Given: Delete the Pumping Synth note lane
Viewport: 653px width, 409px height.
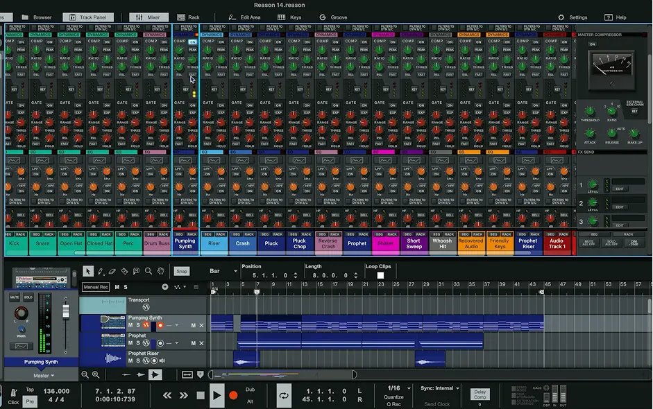Looking at the screenshot, I should (201, 325).
